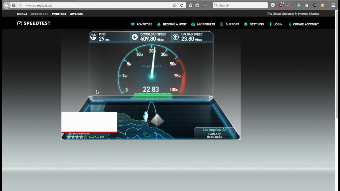340x191 pixels.
Task: Open the bookmarks list icon
Action: coord(197,5)
